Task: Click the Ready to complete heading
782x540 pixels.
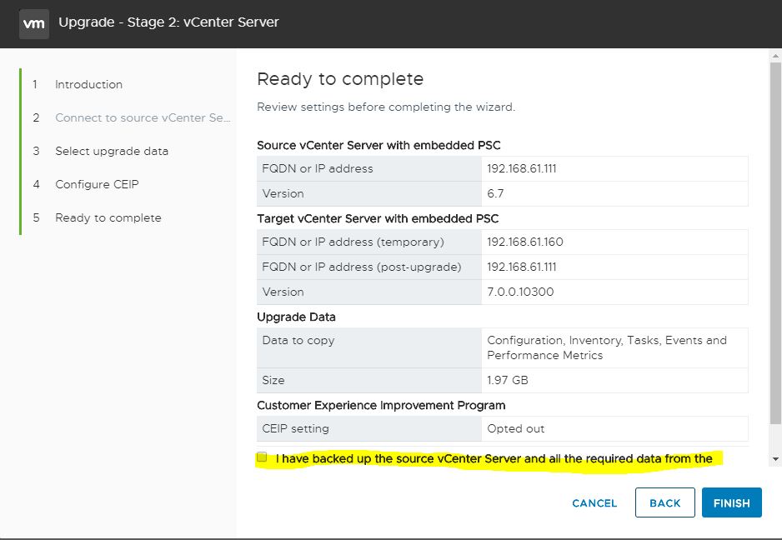Action: pyautogui.click(x=340, y=79)
